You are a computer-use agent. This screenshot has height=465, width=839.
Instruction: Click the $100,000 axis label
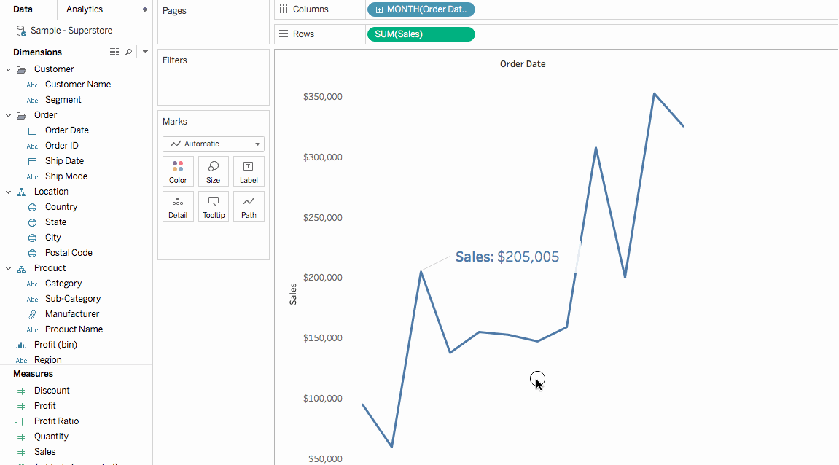323,399
